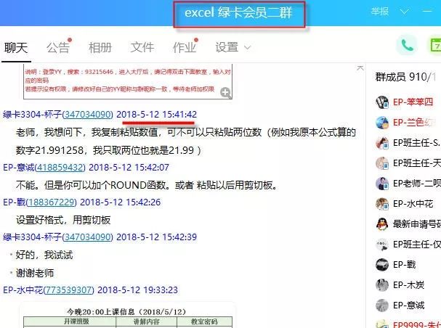441x328 pixels.
Task: Click avatar of member EP-戰 in list
Action: click(x=382, y=265)
